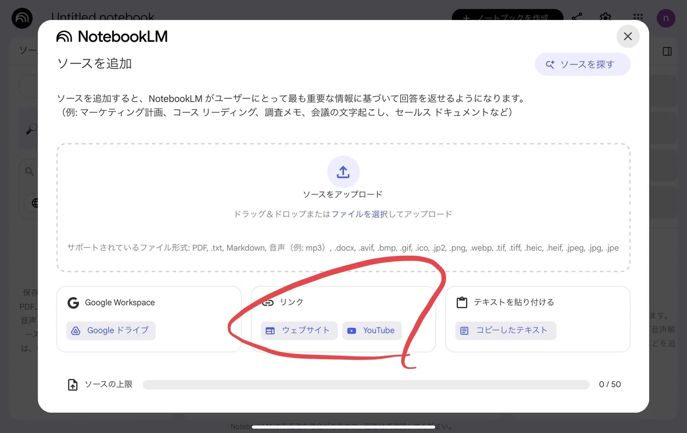Click the supported file formats line

(x=343, y=248)
